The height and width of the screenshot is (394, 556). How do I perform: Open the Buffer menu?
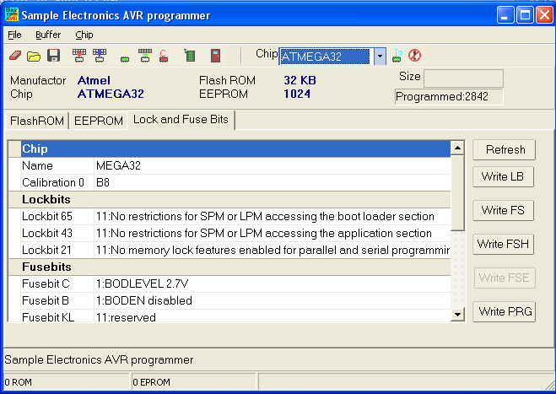coord(48,35)
